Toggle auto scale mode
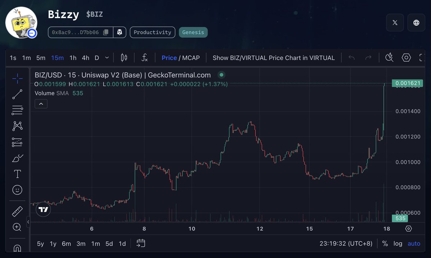Viewport: 431px width, 258px height. (x=414, y=244)
